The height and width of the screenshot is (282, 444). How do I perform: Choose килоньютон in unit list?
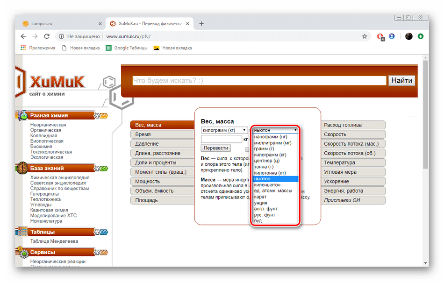tap(275, 185)
